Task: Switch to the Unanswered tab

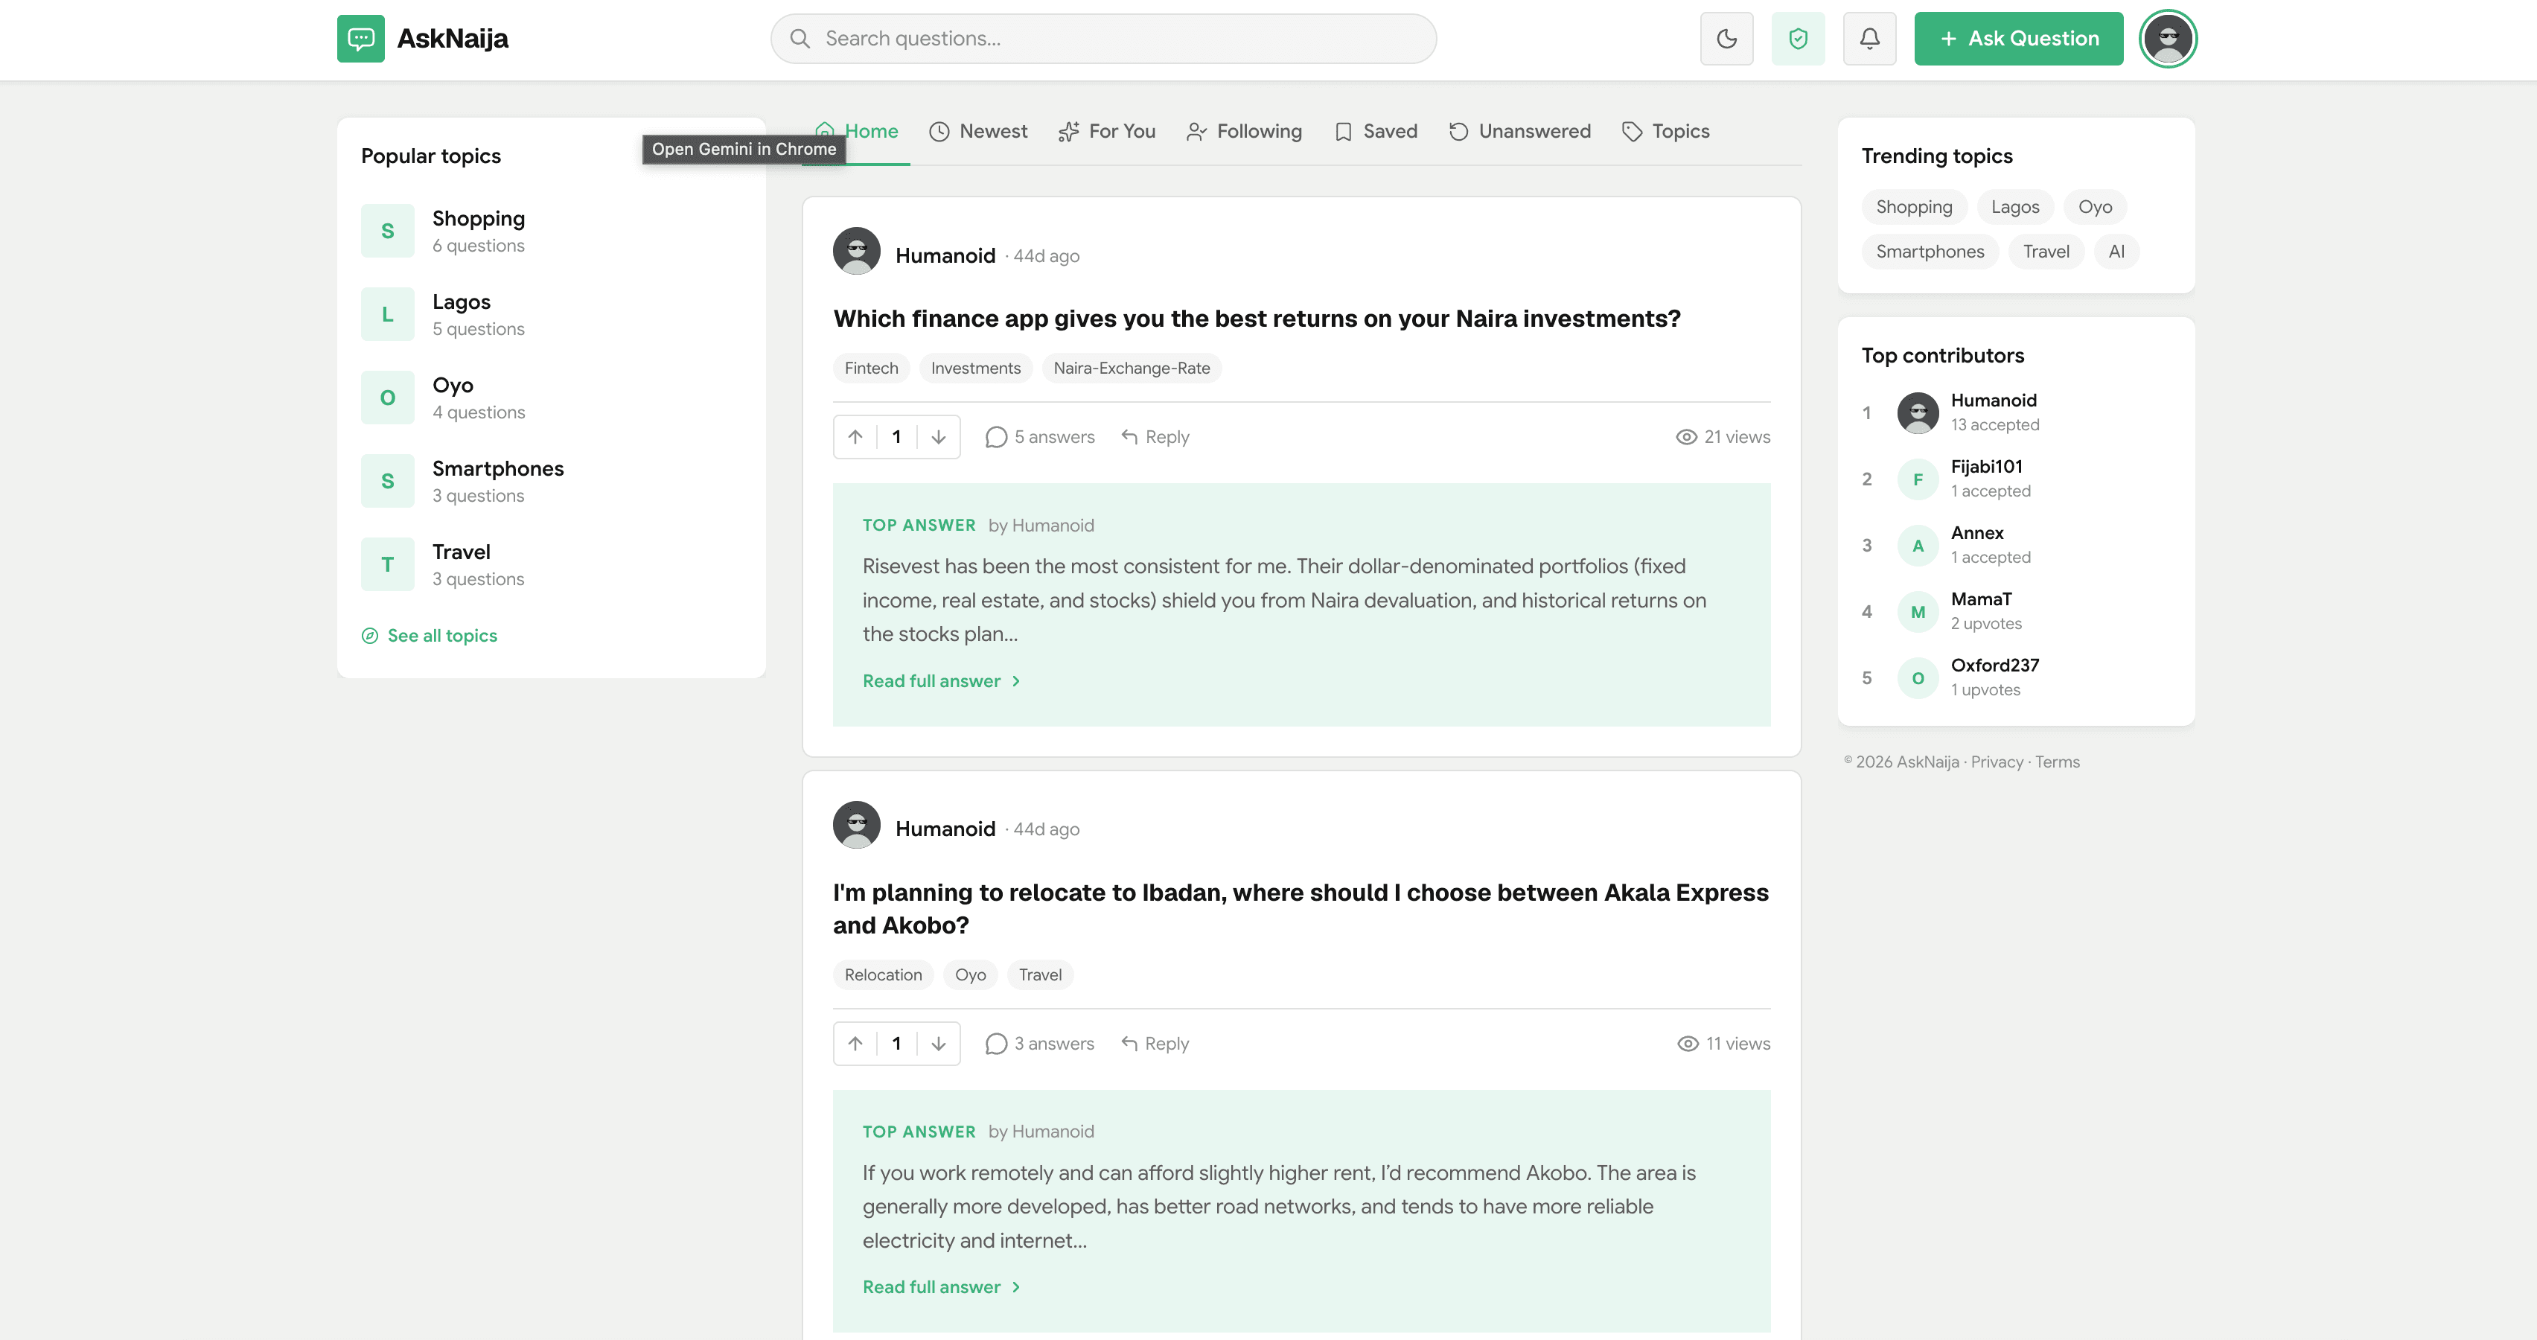Action: (1519, 131)
